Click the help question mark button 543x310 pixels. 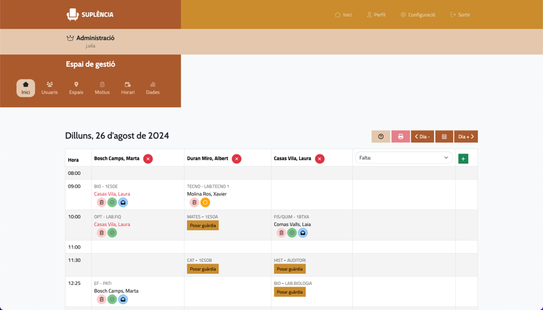380,136
